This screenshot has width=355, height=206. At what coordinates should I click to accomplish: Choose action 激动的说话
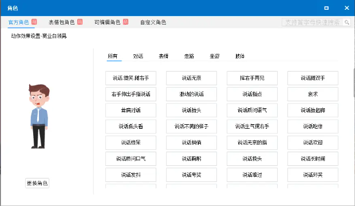[x=192, y=94]
